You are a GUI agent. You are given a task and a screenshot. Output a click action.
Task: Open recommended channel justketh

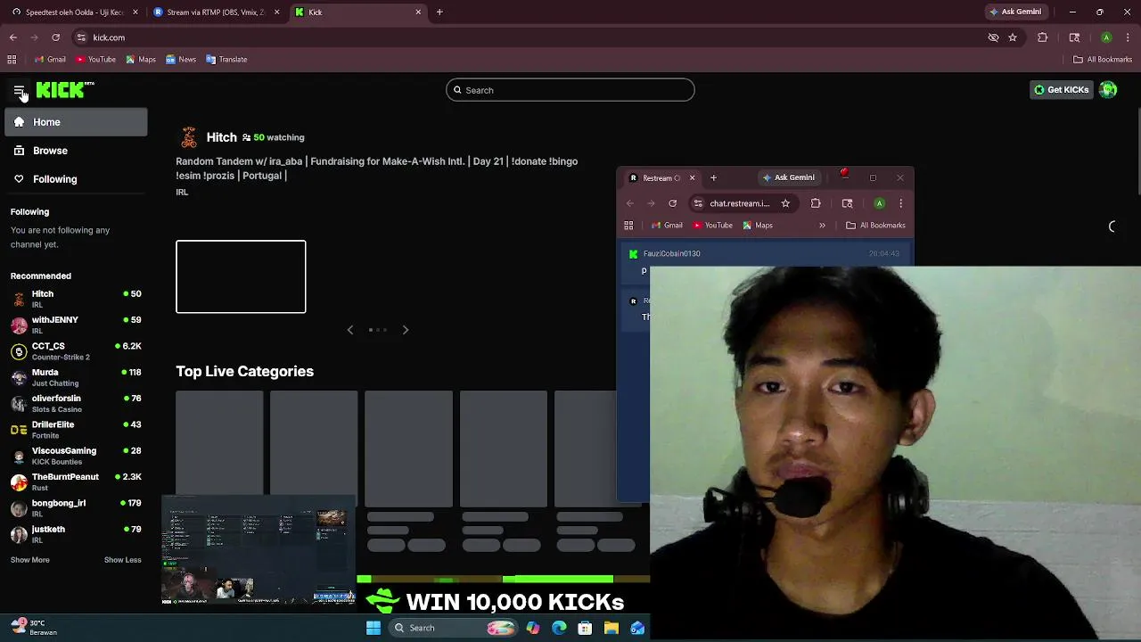[x=76, y=534]
